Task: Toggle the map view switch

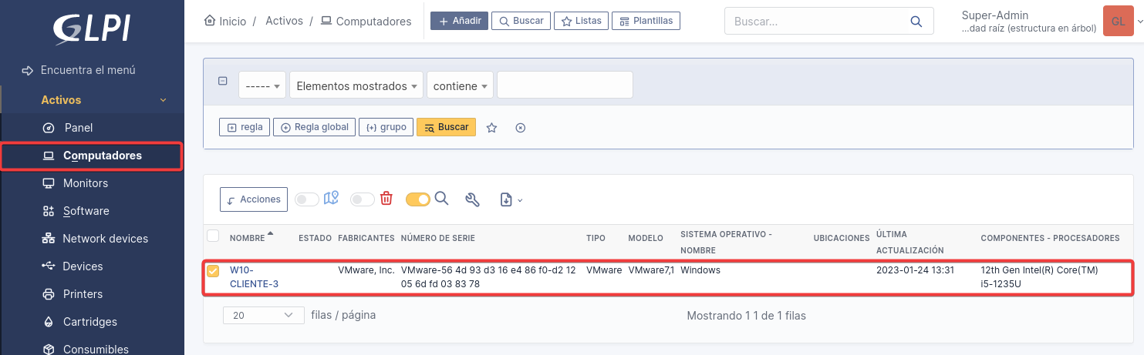Action: (307, 199)
